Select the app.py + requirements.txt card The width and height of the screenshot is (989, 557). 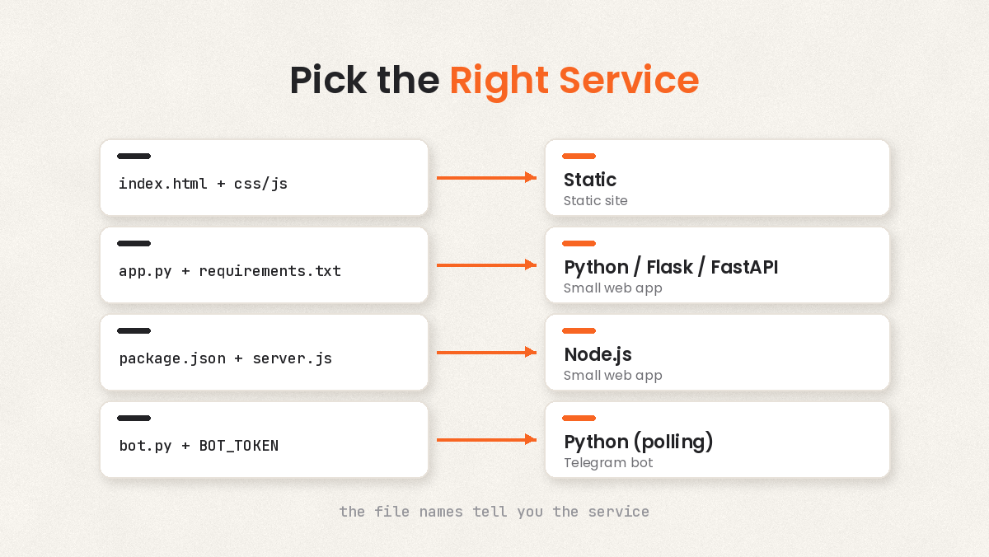[x=264, y=264]
